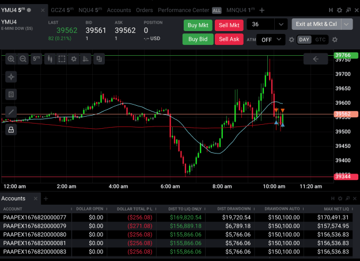Toggle the ALL filter on Performance Center
Image resolution: width=360 pixels, height=261 pixels.
tap(217, 10)
